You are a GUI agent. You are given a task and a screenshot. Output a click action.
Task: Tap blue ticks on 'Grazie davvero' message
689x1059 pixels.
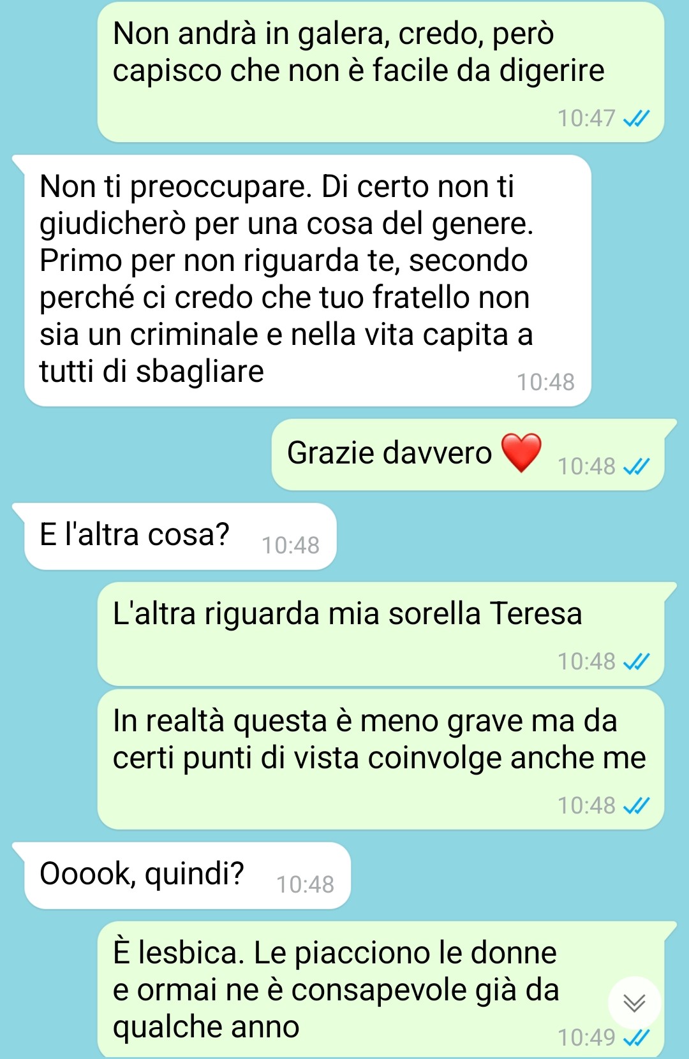[636, 467]
